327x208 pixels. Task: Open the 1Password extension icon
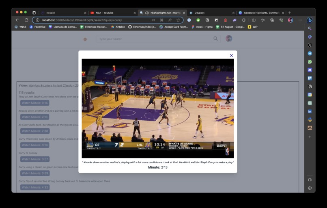[189, 20]
